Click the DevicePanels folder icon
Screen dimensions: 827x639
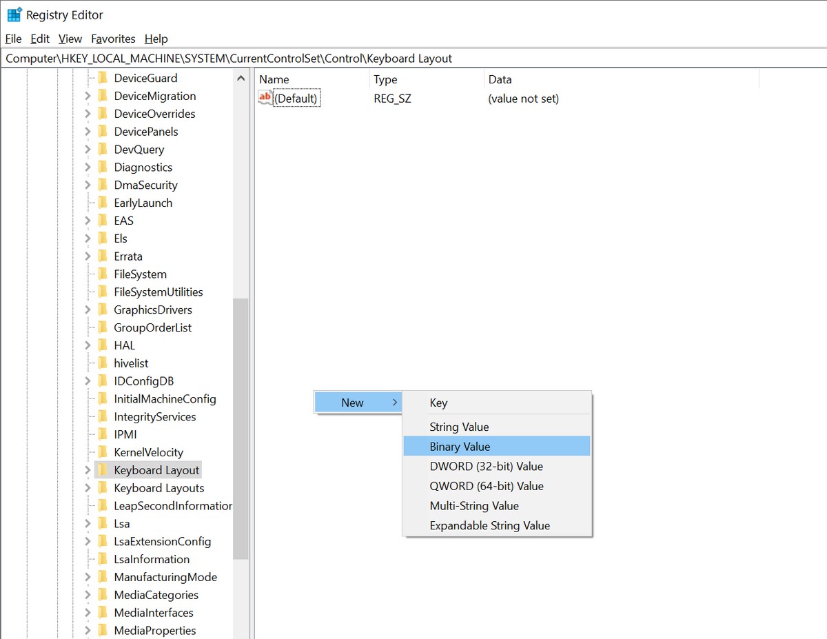pyautogui.click(x=102, y=132)
